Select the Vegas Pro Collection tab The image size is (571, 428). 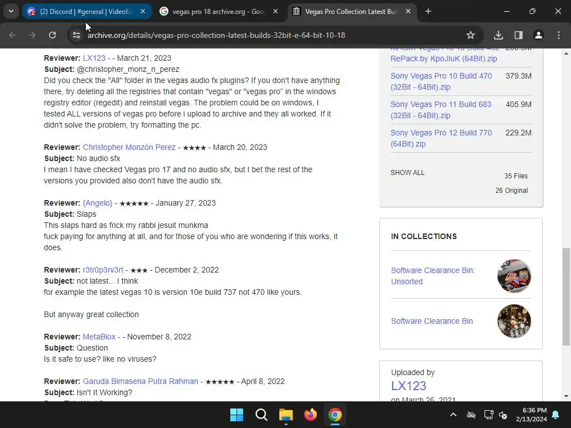(352, 11)
